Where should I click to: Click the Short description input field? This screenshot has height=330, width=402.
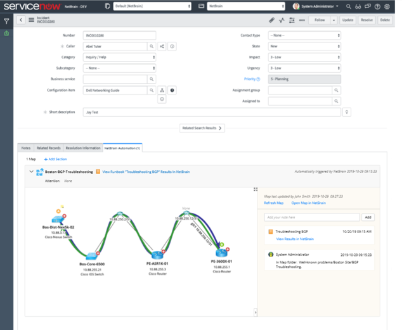(212, 112)
